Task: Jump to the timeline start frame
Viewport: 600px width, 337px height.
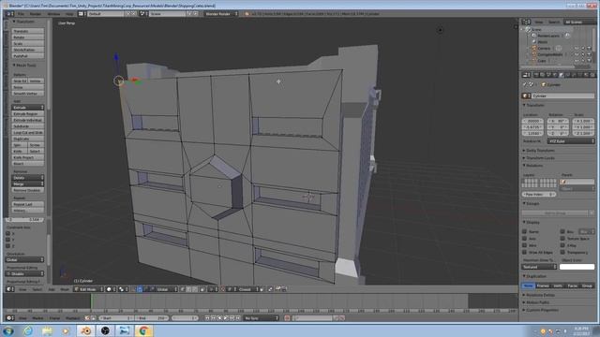Action: 206,318
